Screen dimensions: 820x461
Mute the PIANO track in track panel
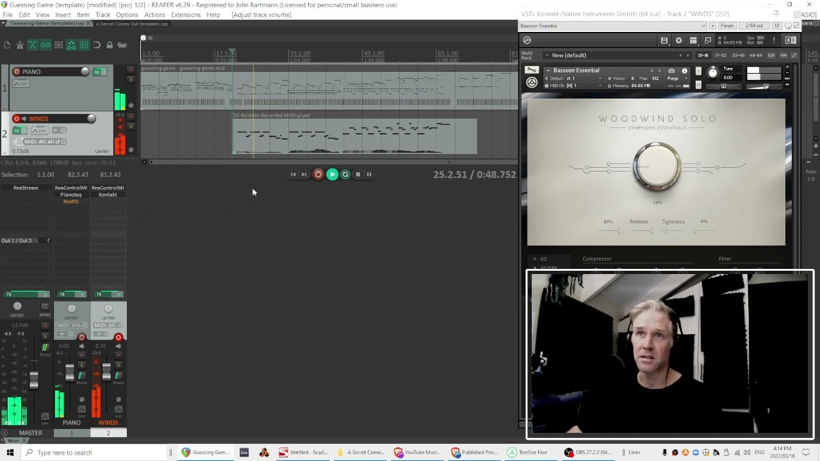(131, 70)
